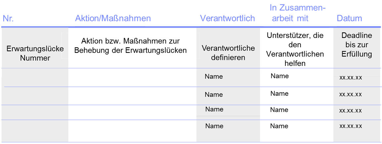Click the "Verantwortlich" column header
This screenshot has width=382, height=144.
click(227, 18)
